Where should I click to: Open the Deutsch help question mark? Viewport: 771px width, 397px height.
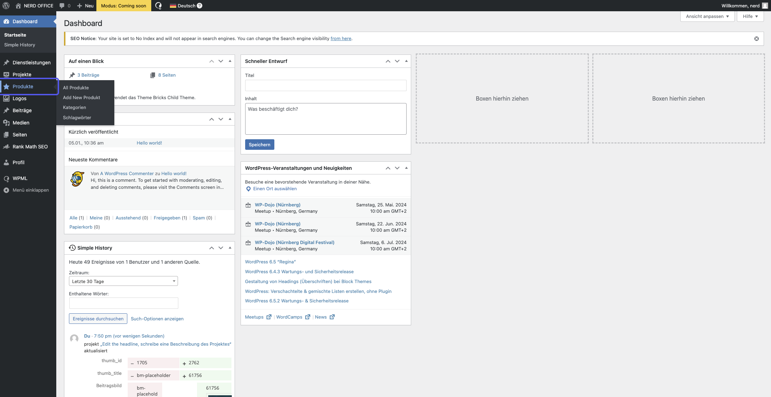199,6
